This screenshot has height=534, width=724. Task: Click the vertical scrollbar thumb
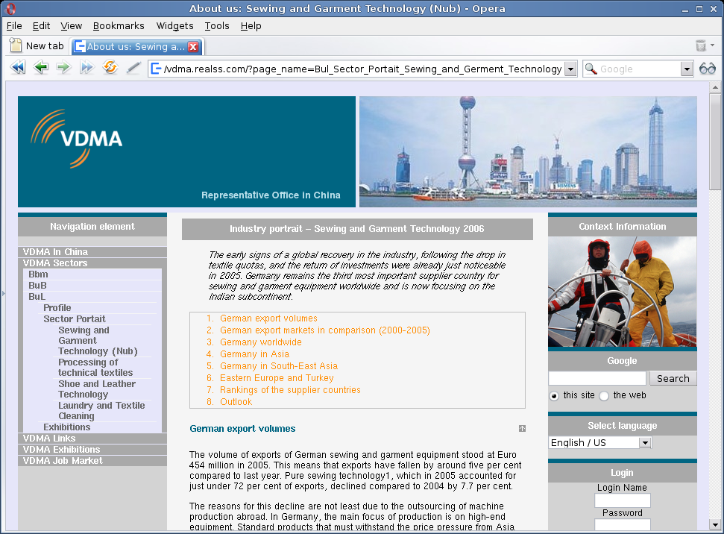[716, 142]
